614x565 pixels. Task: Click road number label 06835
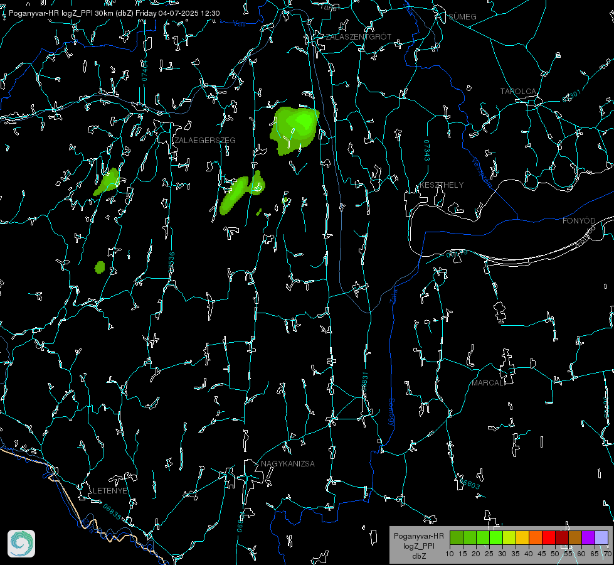click(x=112, y=512)
